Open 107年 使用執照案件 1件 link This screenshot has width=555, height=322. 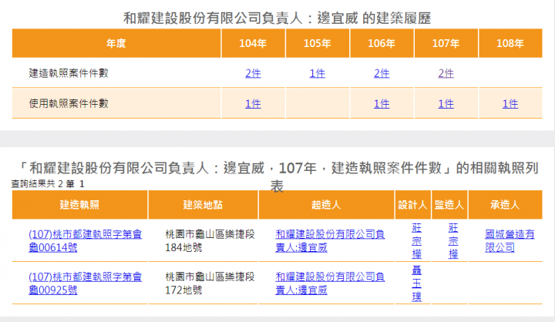pyautogui.click(x=446, y=104)
